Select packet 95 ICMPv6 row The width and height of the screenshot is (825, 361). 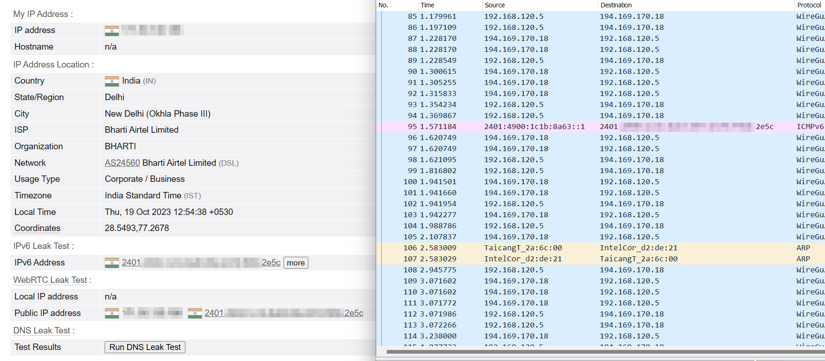(x=601, y=126)
